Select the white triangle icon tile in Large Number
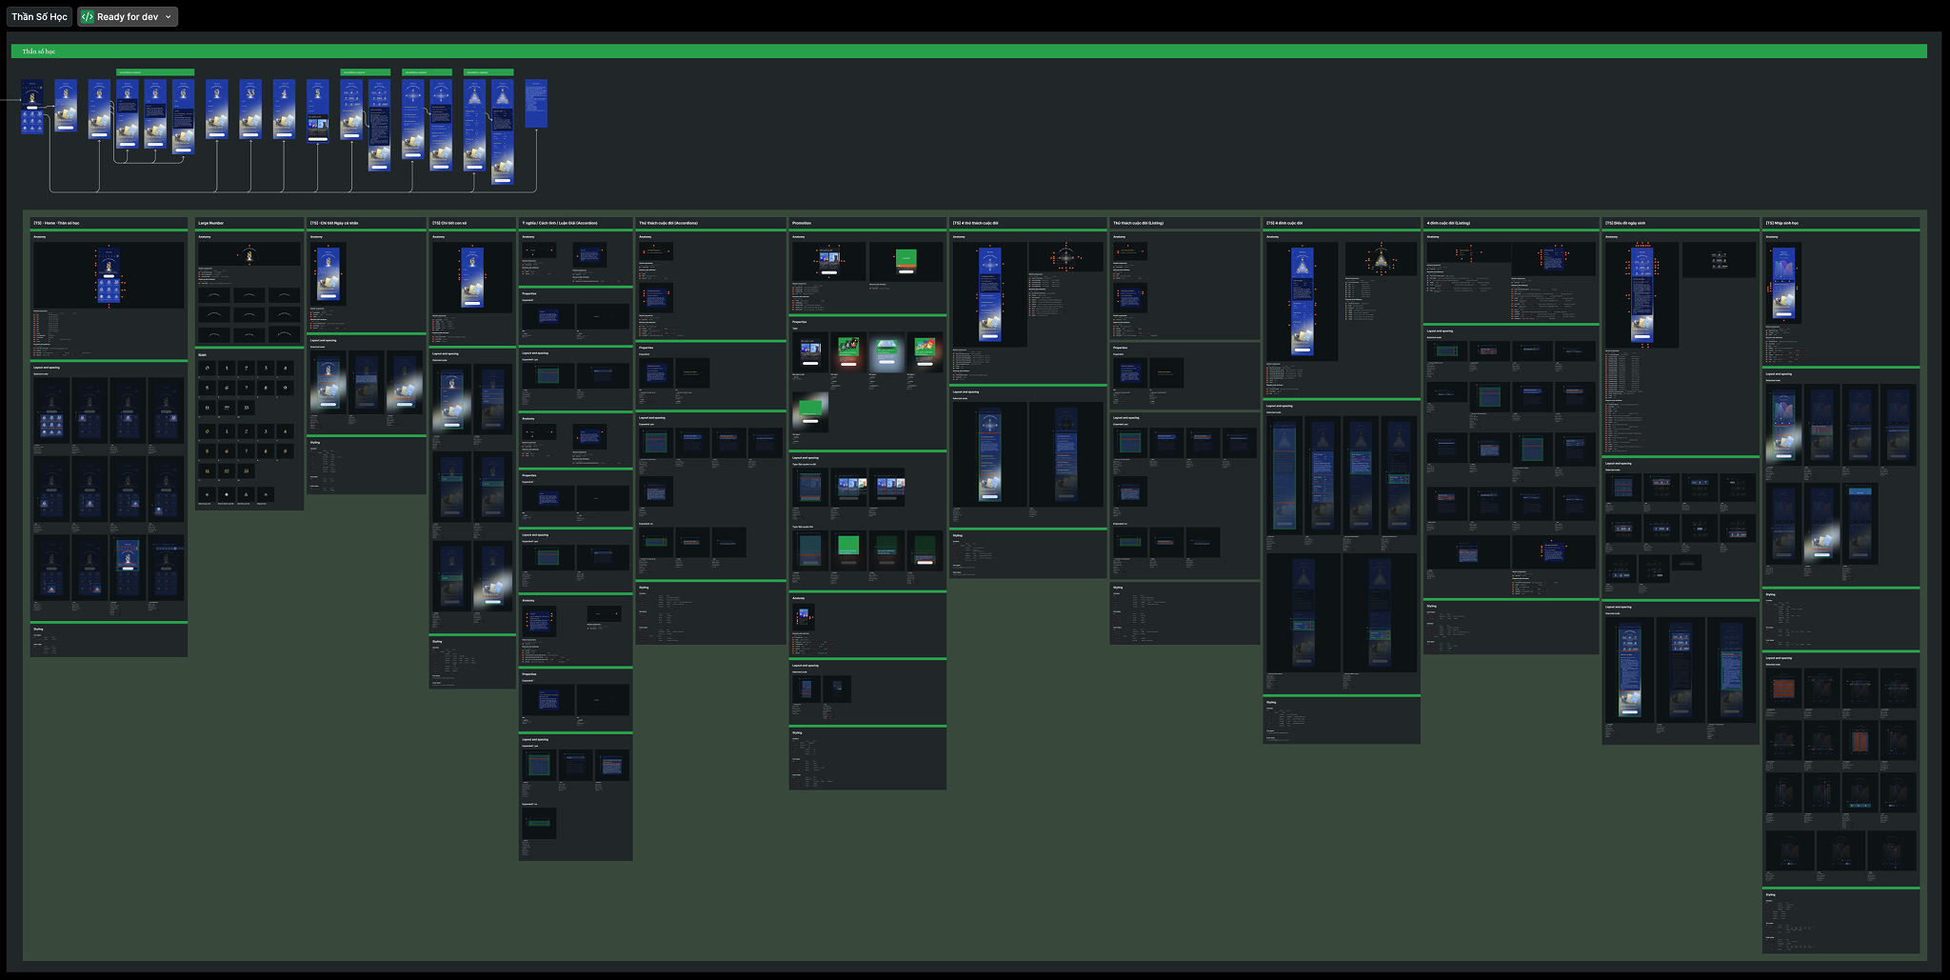Image resolution: width=1950 pixels, height=980 pixels. pyautogui.click(x=246, y=494)
